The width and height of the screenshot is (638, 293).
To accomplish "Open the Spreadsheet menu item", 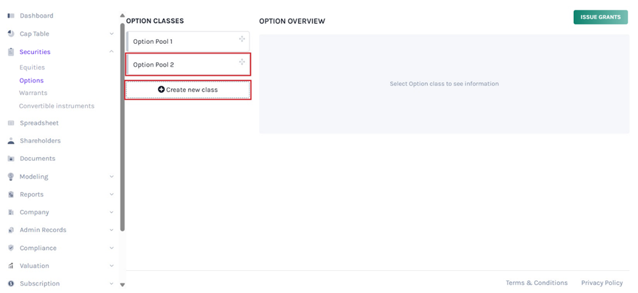I will coord(39,123).
